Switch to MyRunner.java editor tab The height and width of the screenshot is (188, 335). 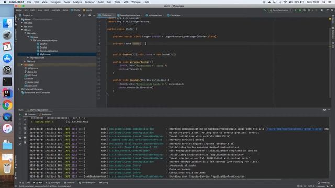[x=155, y=15]
